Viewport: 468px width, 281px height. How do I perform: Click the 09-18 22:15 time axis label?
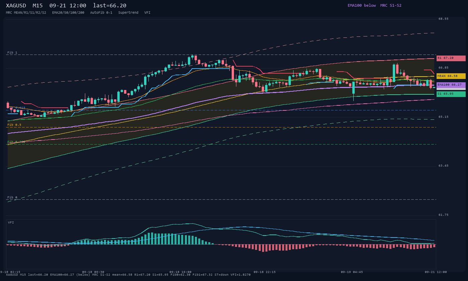tap(265, 272)
